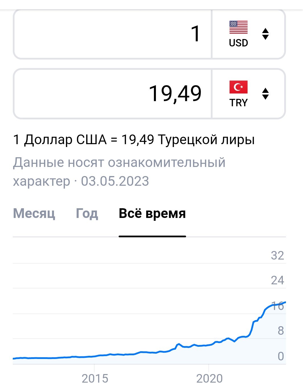Switch to the Год tab

coord(87,213)
